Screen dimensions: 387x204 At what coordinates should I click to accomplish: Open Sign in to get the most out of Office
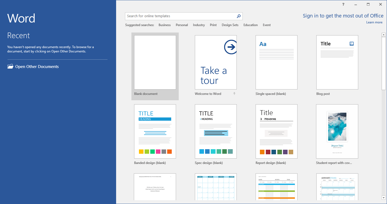point(343,16)
